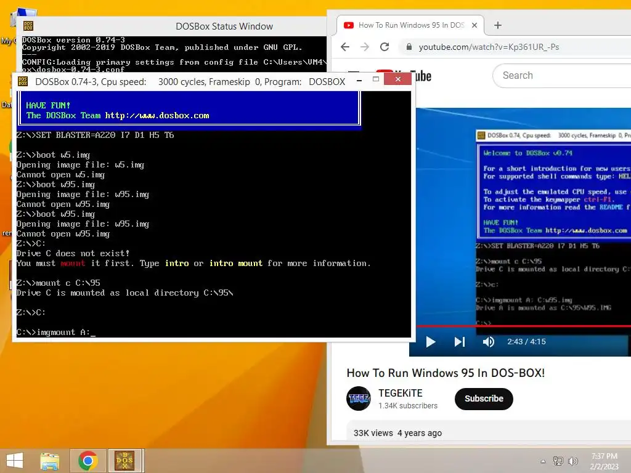The height and width of the screenshot is (473, 631).
Task: Click the DOSBox Status Window title text
Action: [x=224, y=26]
